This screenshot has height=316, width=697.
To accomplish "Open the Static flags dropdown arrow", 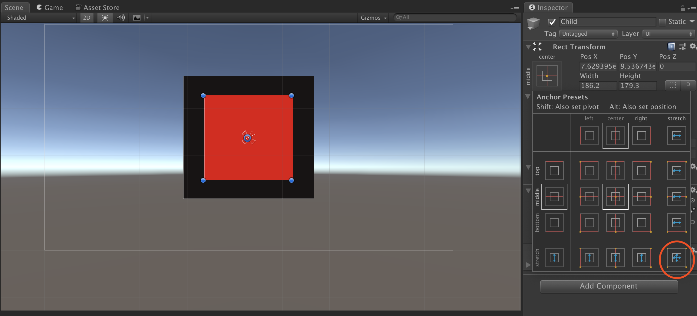I will pos(692,21).
